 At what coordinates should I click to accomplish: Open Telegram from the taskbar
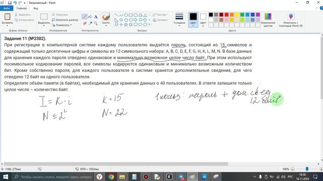tap(181, 176)
